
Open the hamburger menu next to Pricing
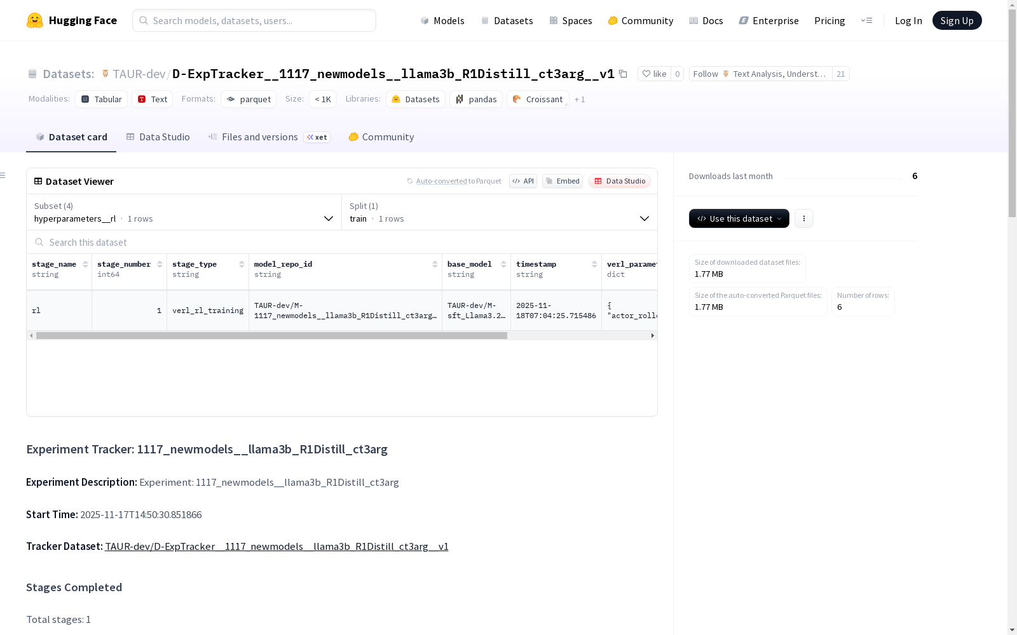(866, 20)
